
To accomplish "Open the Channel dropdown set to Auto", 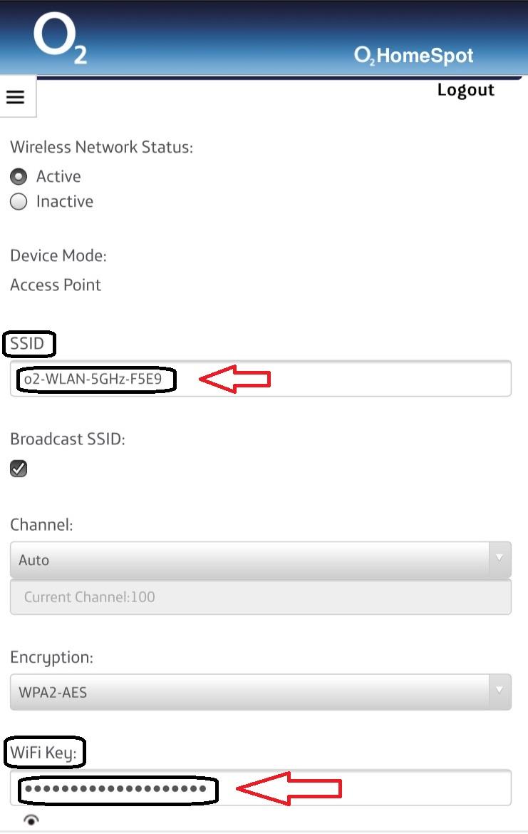I will tap(260, 559).
